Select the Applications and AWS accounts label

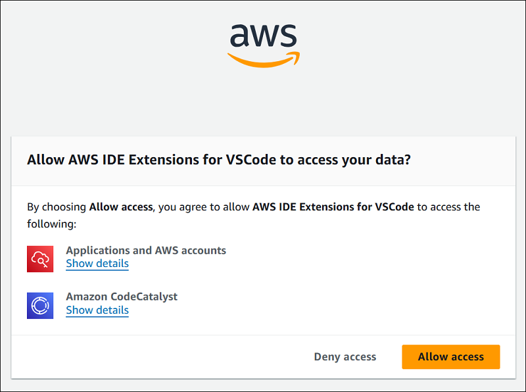tap(146, 251)
